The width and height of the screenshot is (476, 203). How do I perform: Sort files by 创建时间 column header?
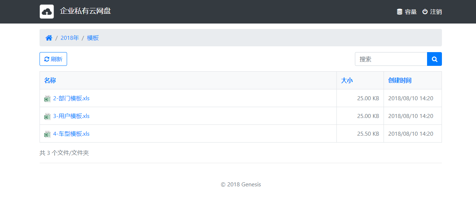pyautogui.click(x=400, y=80)
